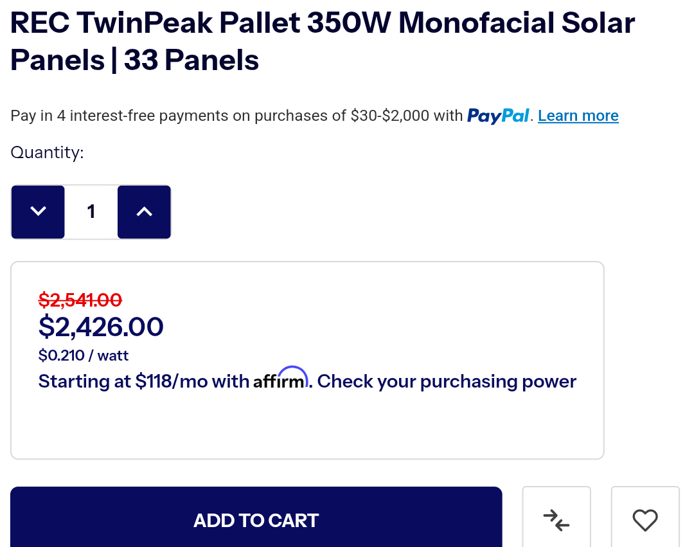Image resolution: width=694 pixels, height=547 pixels.
Task: Increase quantity with up chevron
Action: 145,211
